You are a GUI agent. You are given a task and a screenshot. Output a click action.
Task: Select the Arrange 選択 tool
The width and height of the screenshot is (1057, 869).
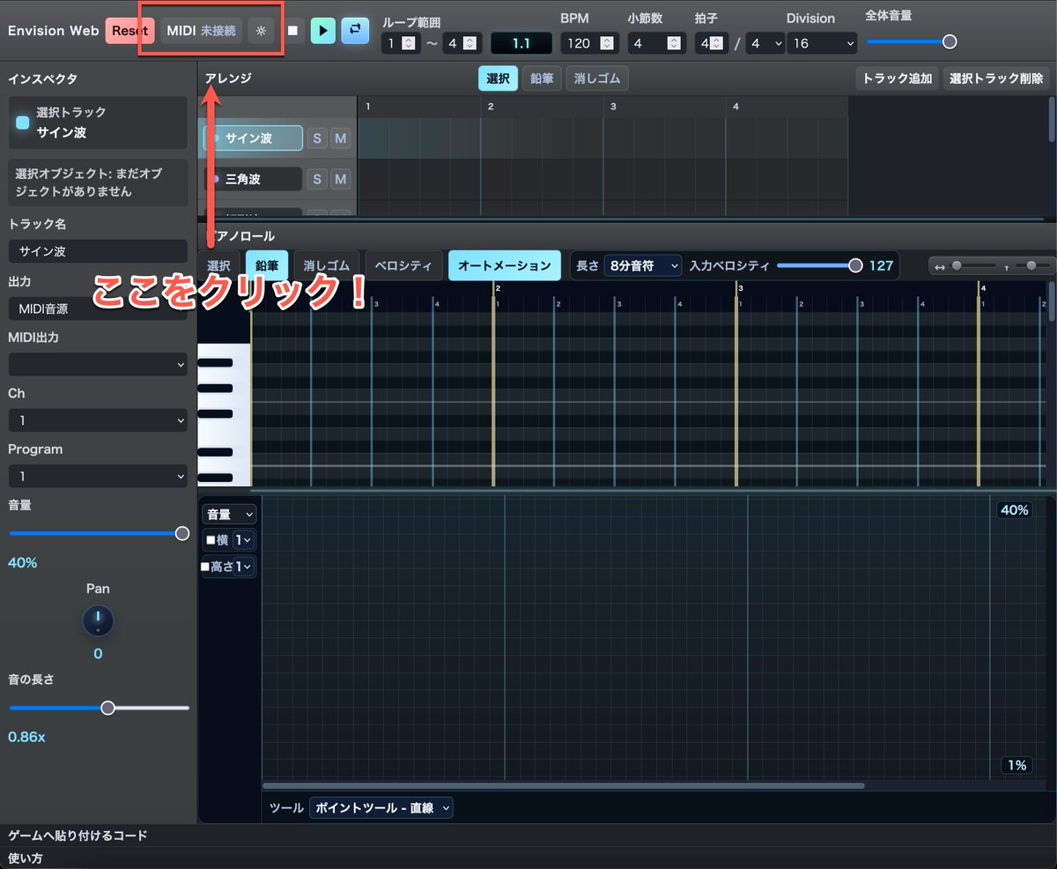coord(498,78)
